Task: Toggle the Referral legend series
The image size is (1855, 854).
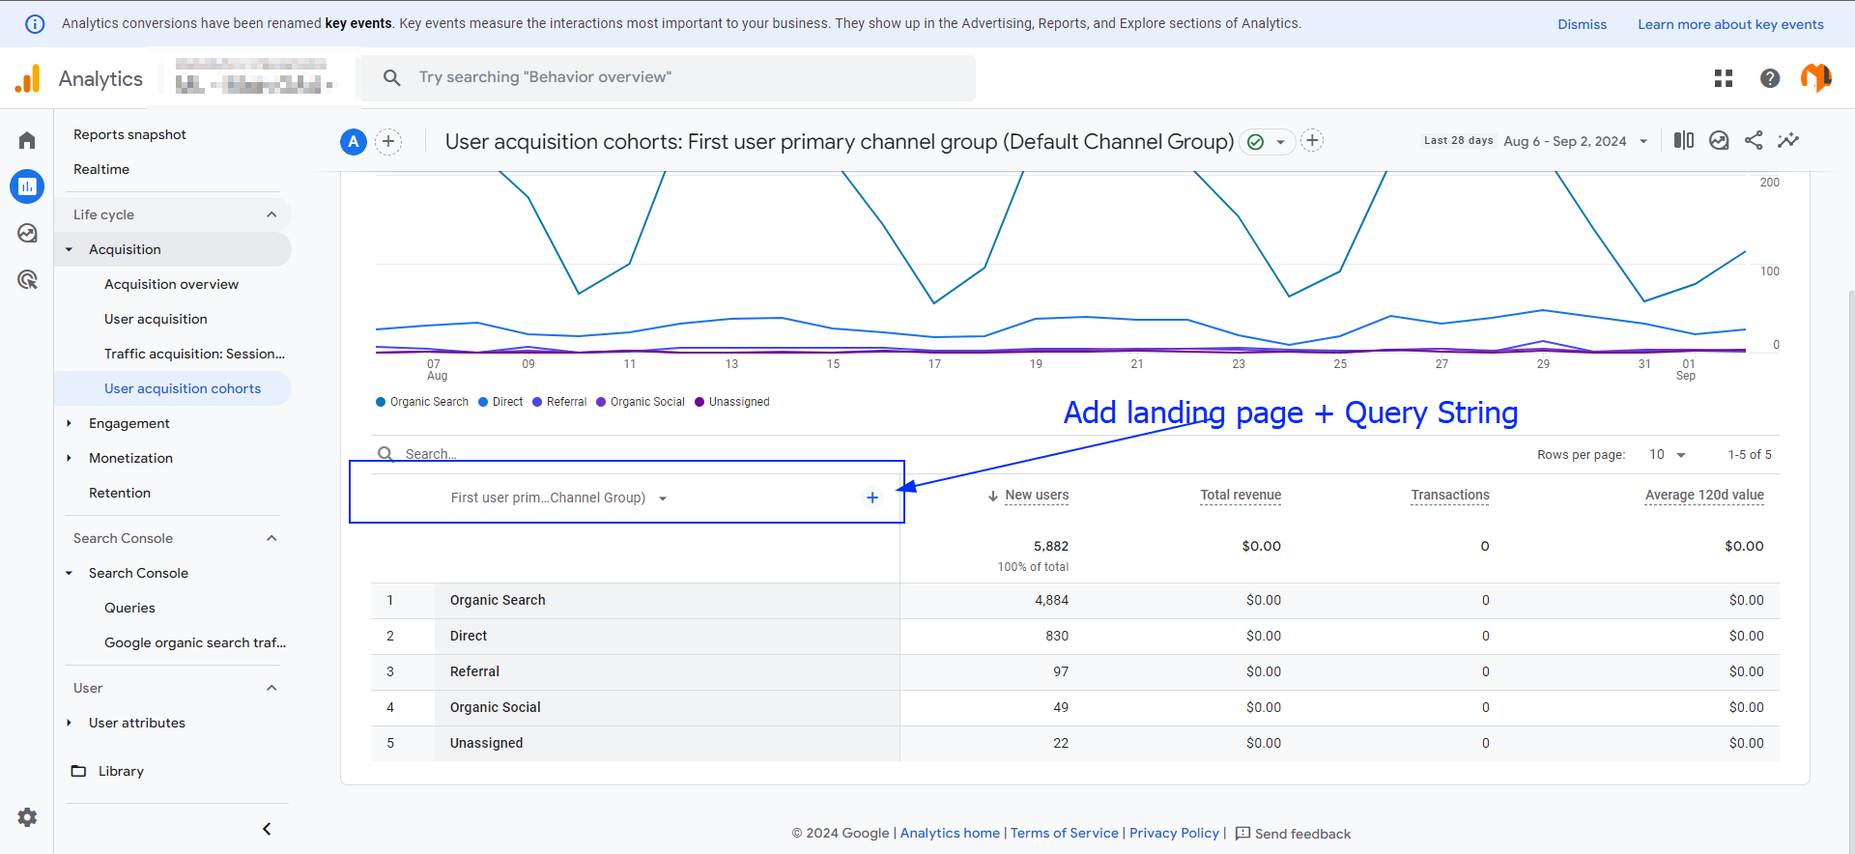Action: [x=559, y=402]
